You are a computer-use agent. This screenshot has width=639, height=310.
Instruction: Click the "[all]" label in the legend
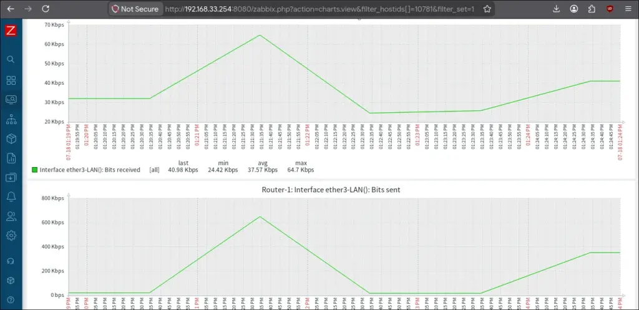tap(155, 170)
